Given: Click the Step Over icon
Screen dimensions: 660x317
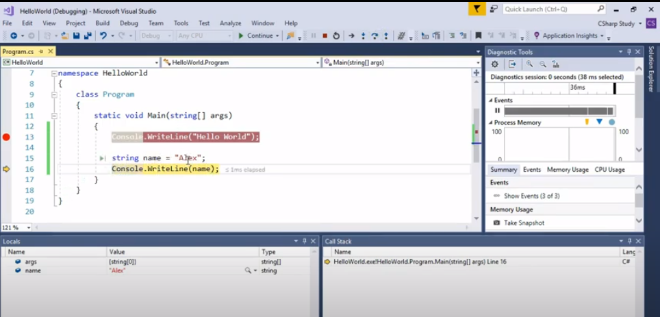Looking at the screenshot, I should [375, 36].
